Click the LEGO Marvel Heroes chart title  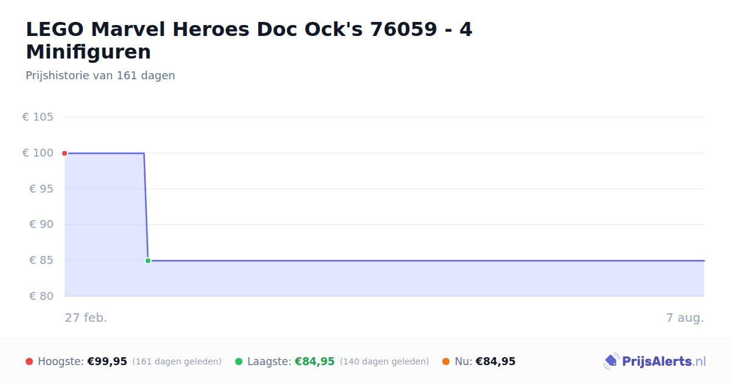(249, 40)
